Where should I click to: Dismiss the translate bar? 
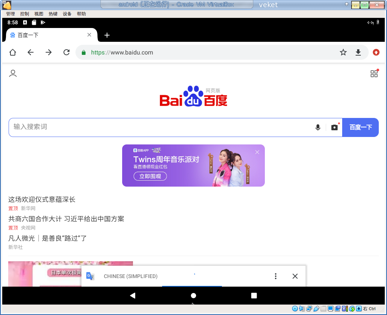[x=295, y=276]
